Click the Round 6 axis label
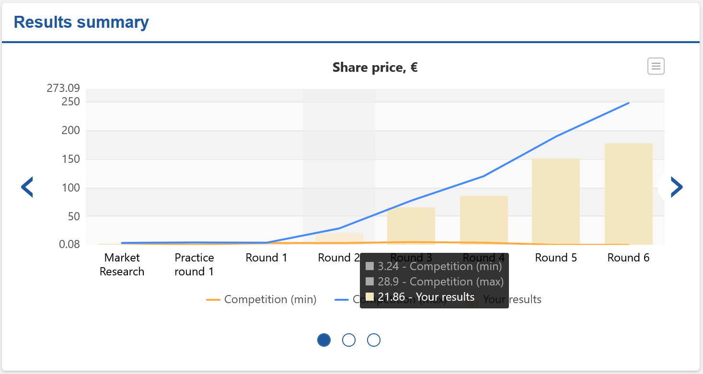The height and width of the screenshot is (374, 703). (x=628, y=258)
